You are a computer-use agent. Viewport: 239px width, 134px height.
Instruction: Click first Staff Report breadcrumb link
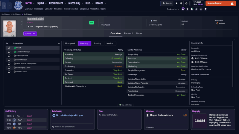click(6, 14)
